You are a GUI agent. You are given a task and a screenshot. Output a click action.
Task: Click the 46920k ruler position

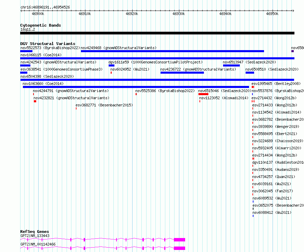(132, 14)
